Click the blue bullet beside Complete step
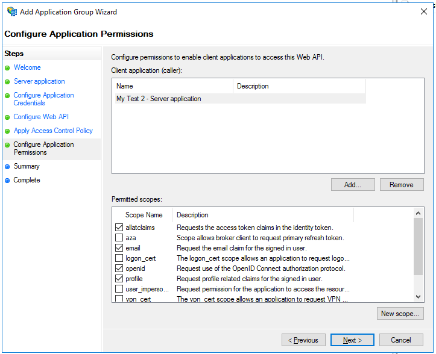This screenshot has height=354, width=436. [x=7, y=181]
